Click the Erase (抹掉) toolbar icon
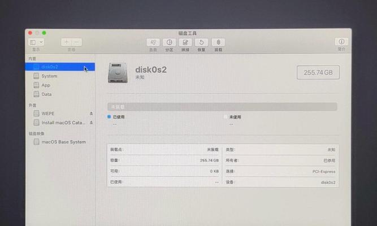This screenshot has height=226, width=377. [185, 42]
